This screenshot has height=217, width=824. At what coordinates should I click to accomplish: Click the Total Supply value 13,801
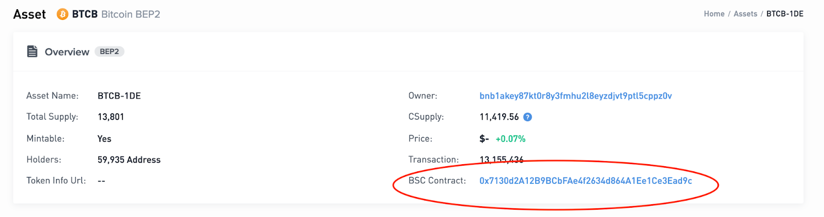111,117
